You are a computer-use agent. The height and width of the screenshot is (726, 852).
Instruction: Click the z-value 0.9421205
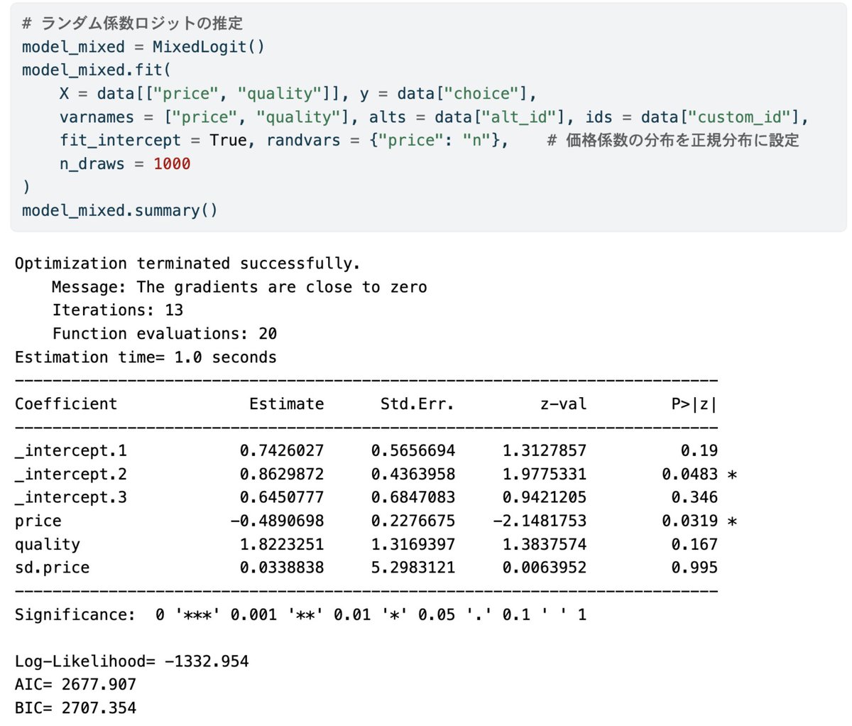(x=545, y=498)
